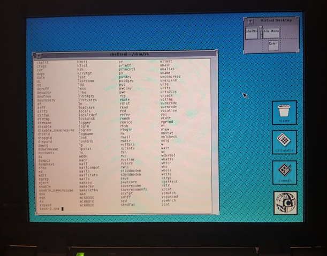This screenshot has width=327, height=256.
Task: Click the 'makenetbu' entry
Action: click(x=89, y=190)
